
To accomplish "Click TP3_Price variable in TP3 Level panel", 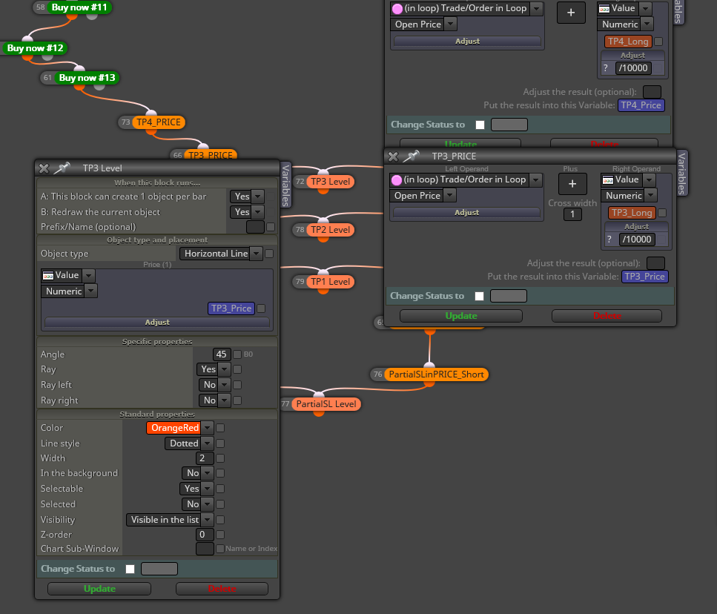I will pyautogui.click(x=231, y=308).
